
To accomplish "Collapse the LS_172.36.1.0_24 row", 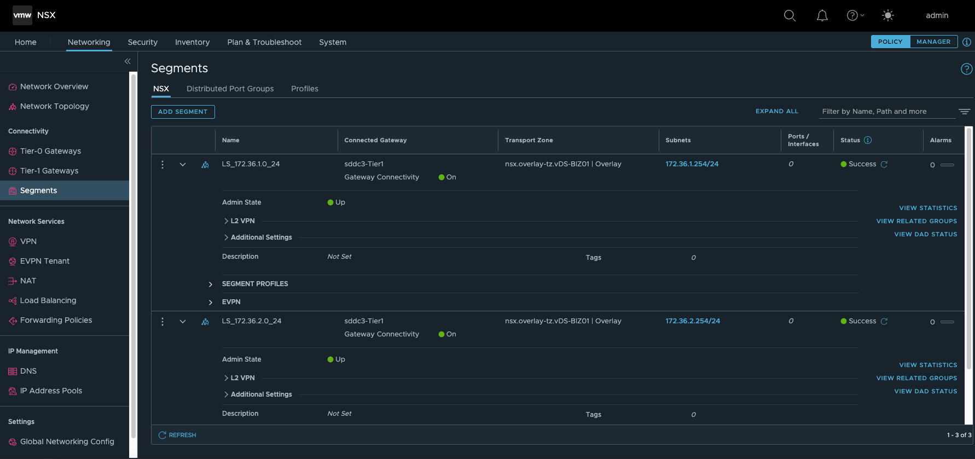I will [183, 164].
